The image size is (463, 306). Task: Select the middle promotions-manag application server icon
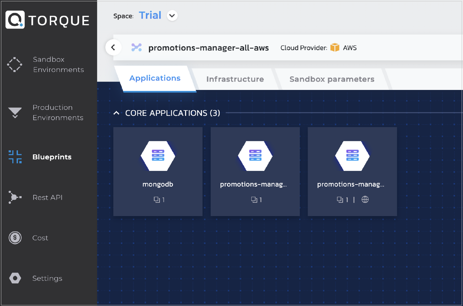[255, 156]
